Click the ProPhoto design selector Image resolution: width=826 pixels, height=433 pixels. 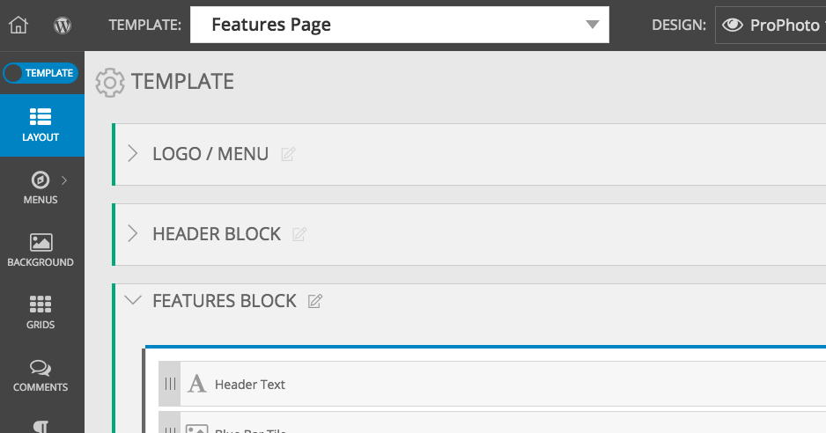point(771,25)
